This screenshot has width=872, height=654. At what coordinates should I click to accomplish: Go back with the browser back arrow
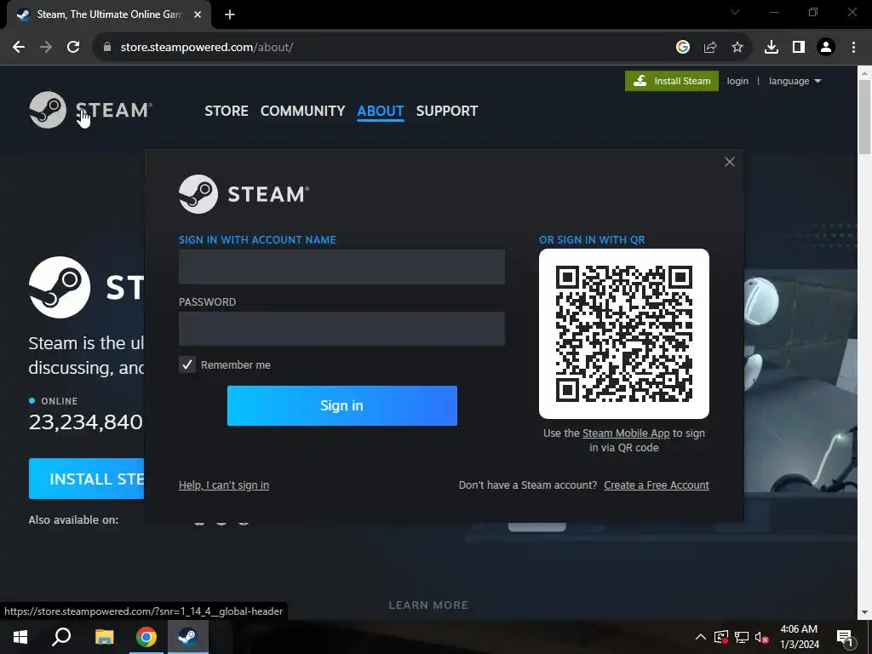click(19, 48)
